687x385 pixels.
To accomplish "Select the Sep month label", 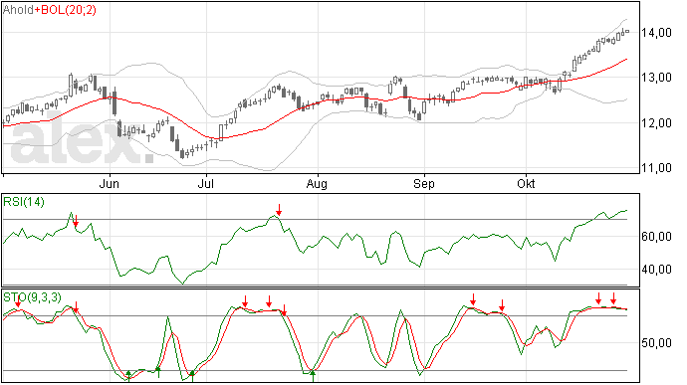I will (x=424, y=184).
